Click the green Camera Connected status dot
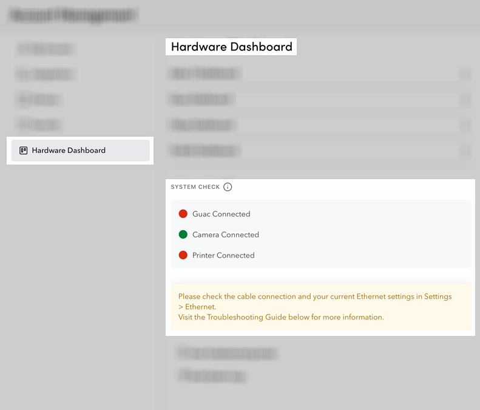This screenshot has width=480, height=410. [183, 234]
